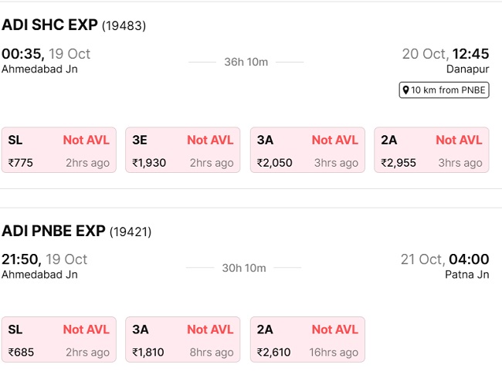Pick the 2A class card at ₹2,610

(307, 340)
